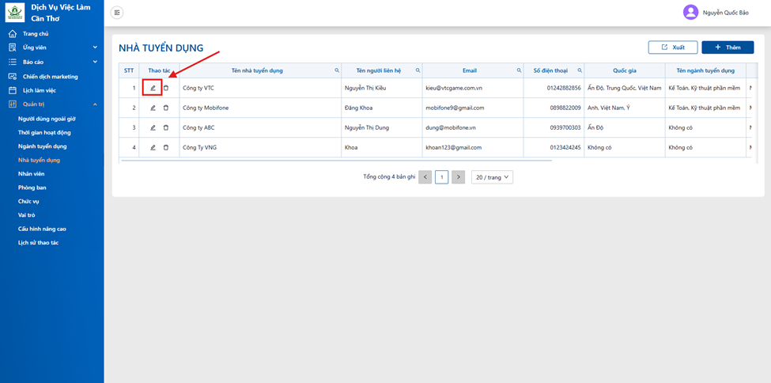Click edit pencil icon for Công ty ABC
The width and height of the screenshot is (771, 383).
153,127
